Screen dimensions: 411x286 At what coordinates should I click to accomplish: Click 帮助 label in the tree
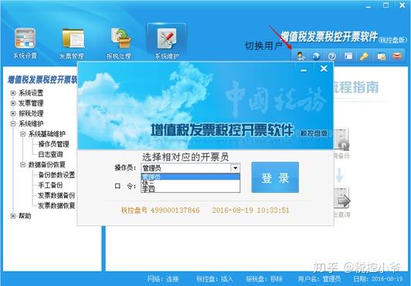point(25,216)
